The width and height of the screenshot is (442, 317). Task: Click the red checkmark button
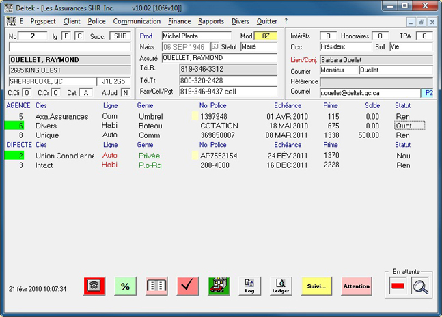(187, 286)
